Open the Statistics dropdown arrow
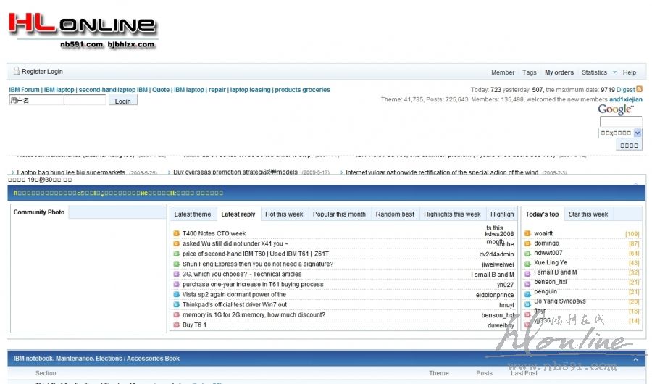Image resolution: width=652 pixels, height=384 pixels. click(x=614, y=72)
